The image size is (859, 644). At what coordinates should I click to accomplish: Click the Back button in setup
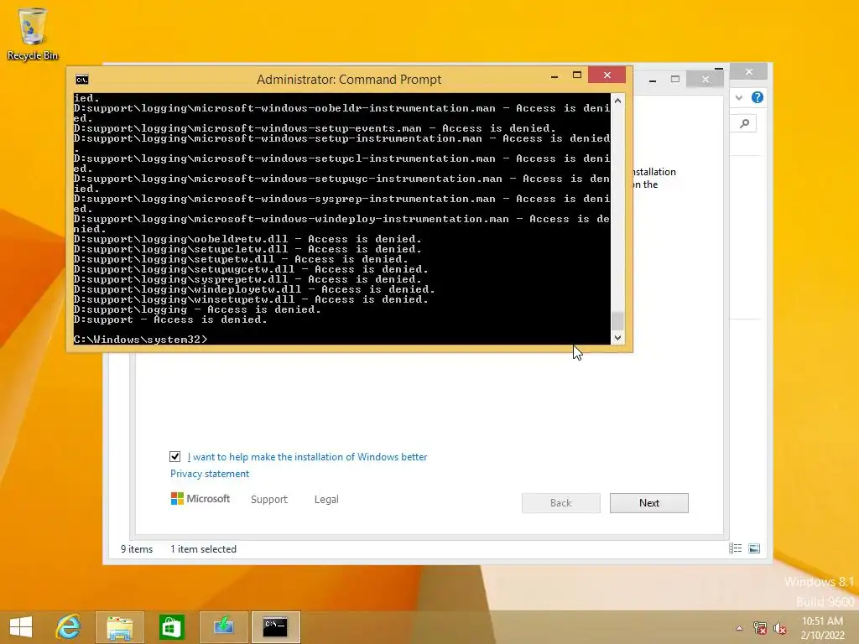(x=561, y=503)
